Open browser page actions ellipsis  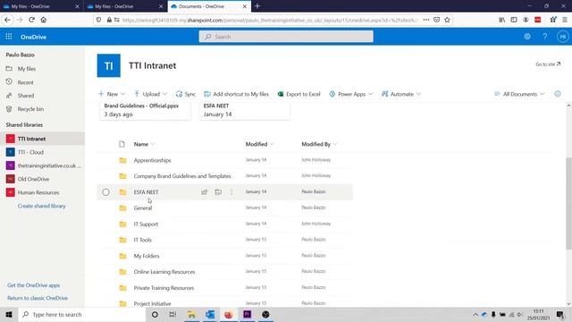426,20
